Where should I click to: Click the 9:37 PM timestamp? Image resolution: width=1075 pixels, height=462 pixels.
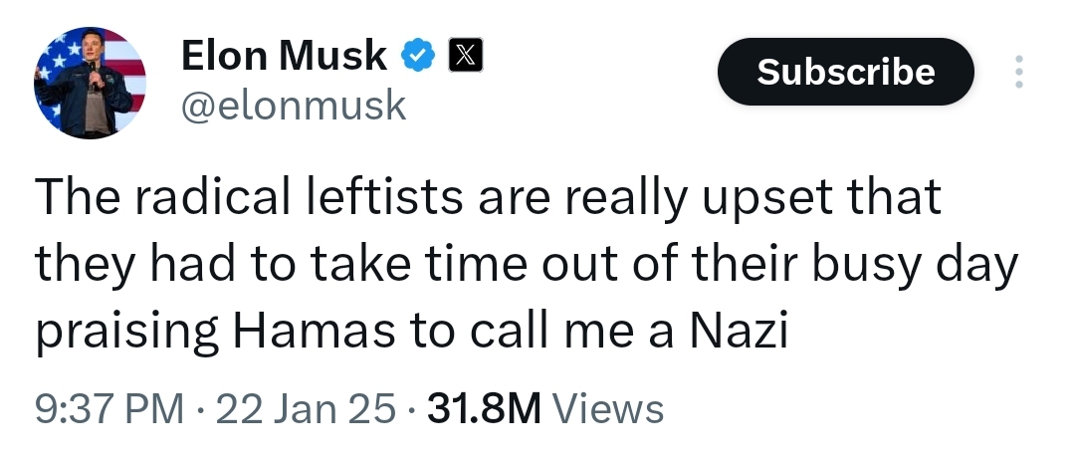[109, 408]
